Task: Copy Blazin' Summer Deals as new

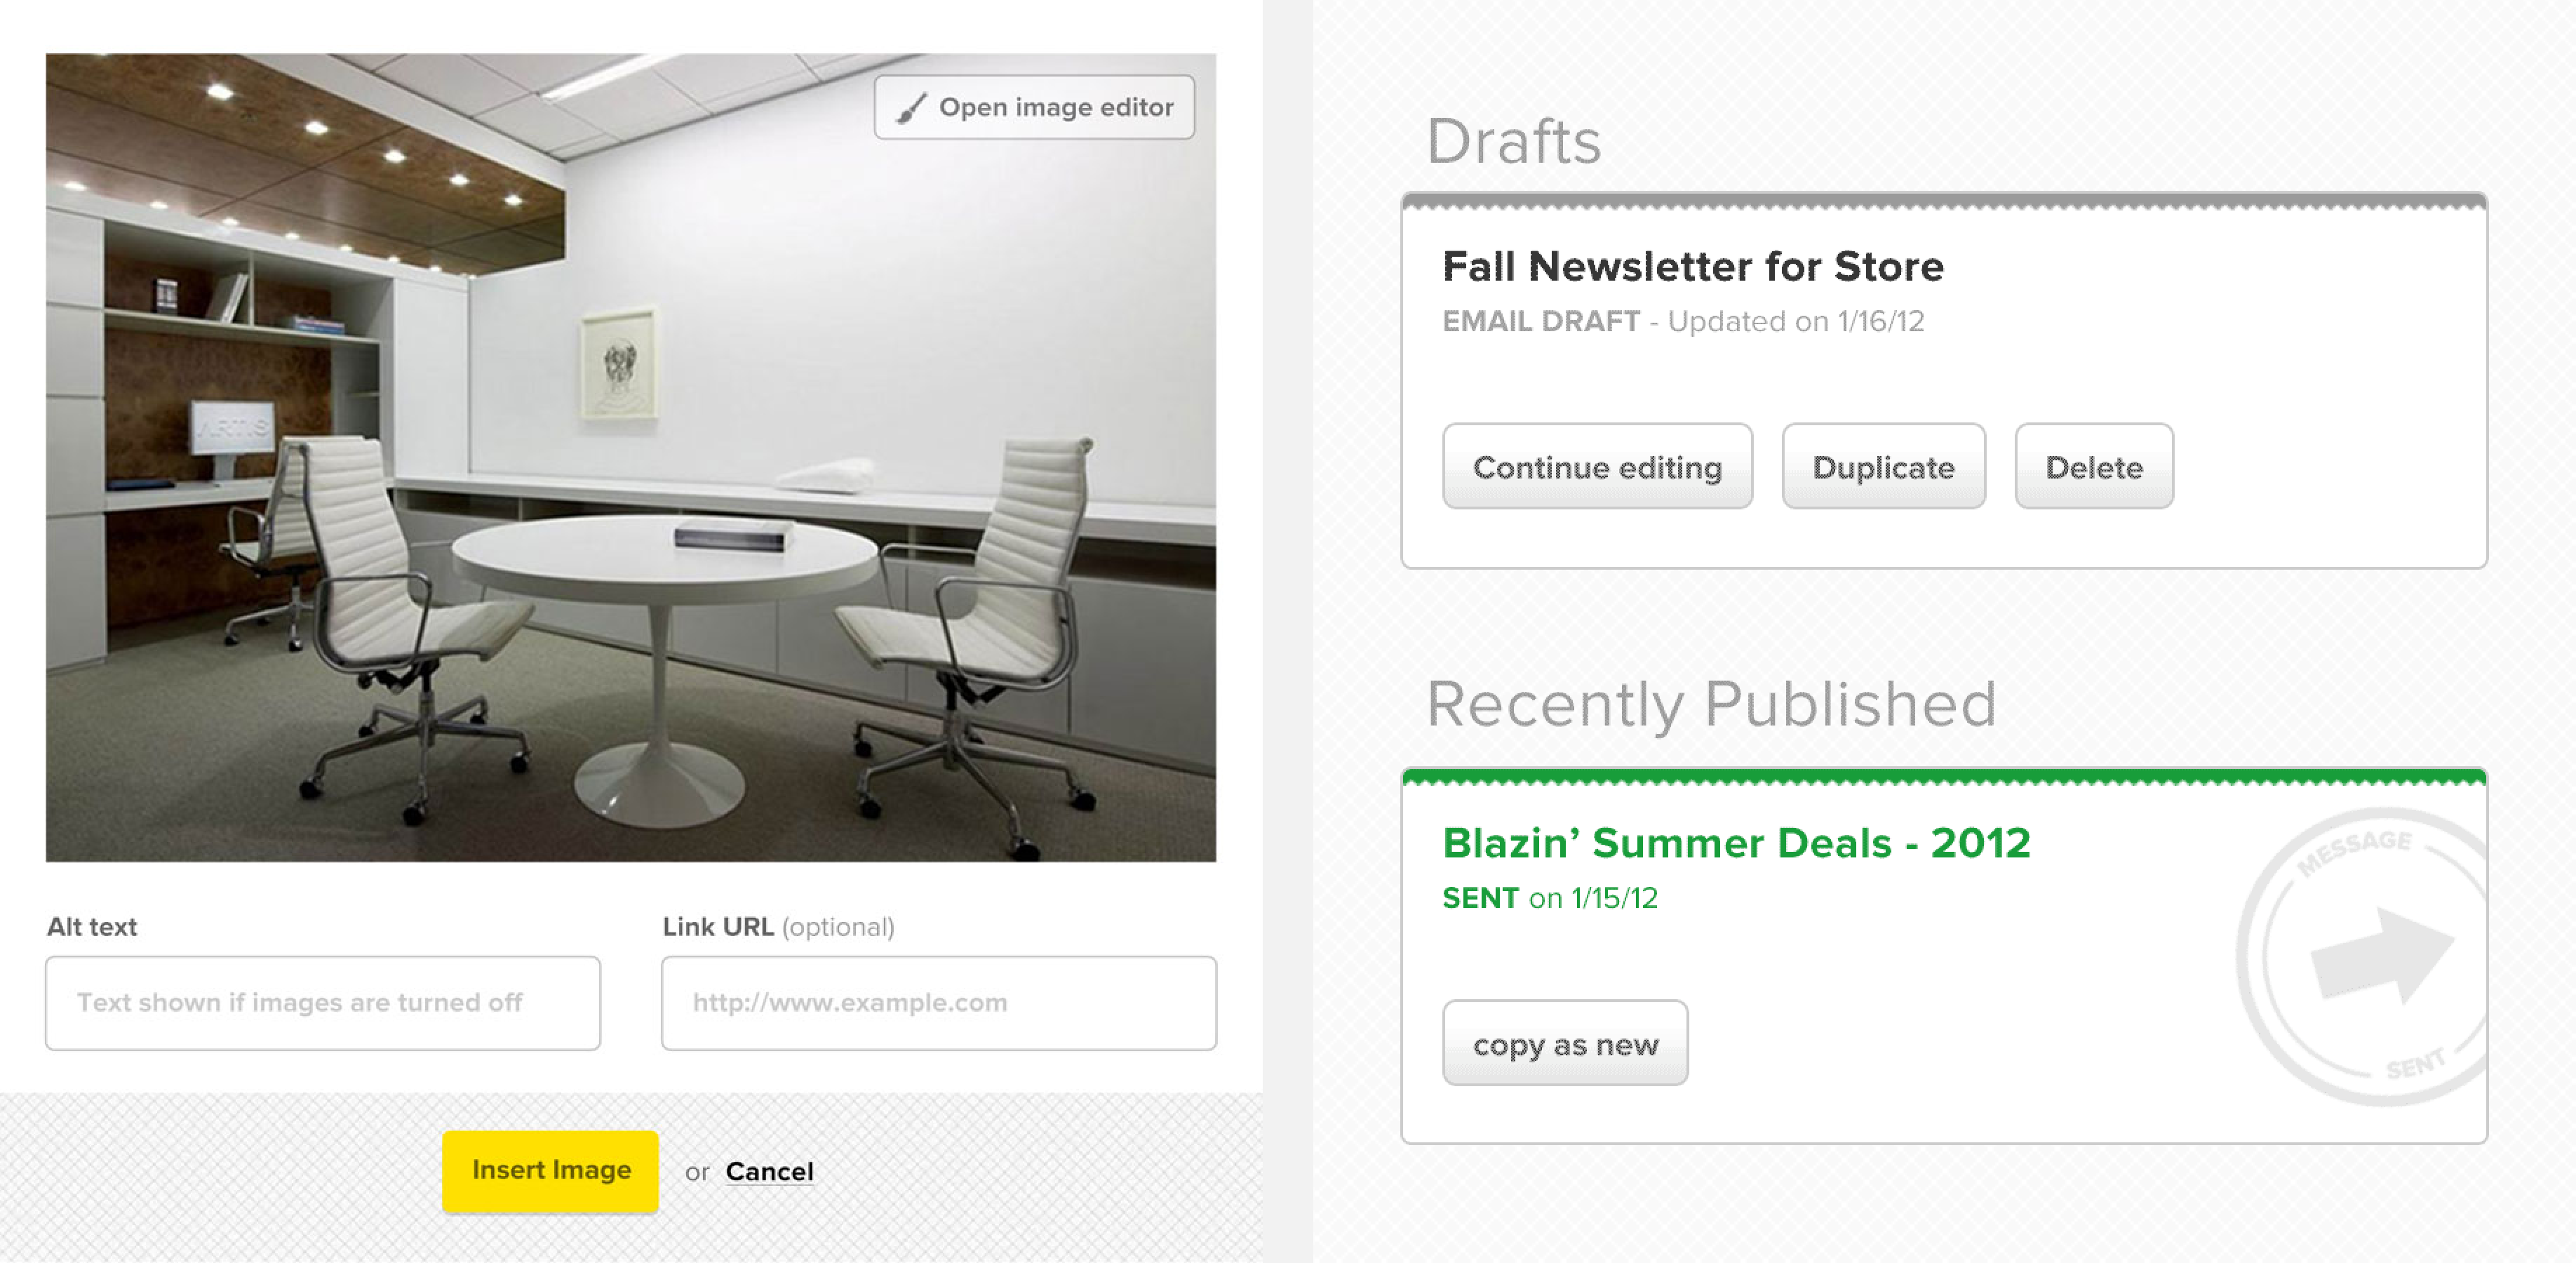Action: 1565,1044
